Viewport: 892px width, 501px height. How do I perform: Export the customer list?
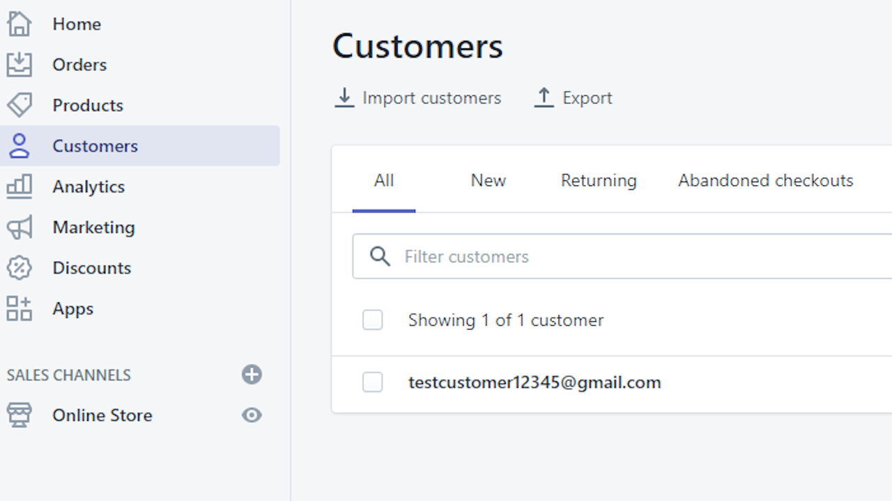click(572, 97)
